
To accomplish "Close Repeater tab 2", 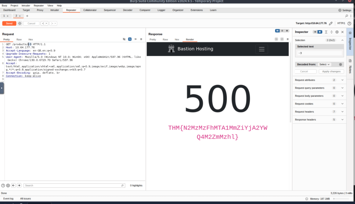I will point(20,16).
